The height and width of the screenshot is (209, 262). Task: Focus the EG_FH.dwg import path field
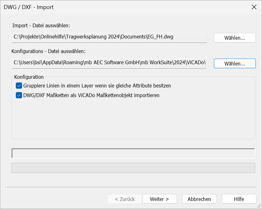point(109,38)
